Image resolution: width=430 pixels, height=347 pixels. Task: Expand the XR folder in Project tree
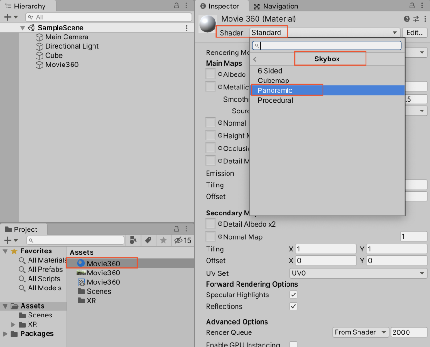click(x=13, y=325)
